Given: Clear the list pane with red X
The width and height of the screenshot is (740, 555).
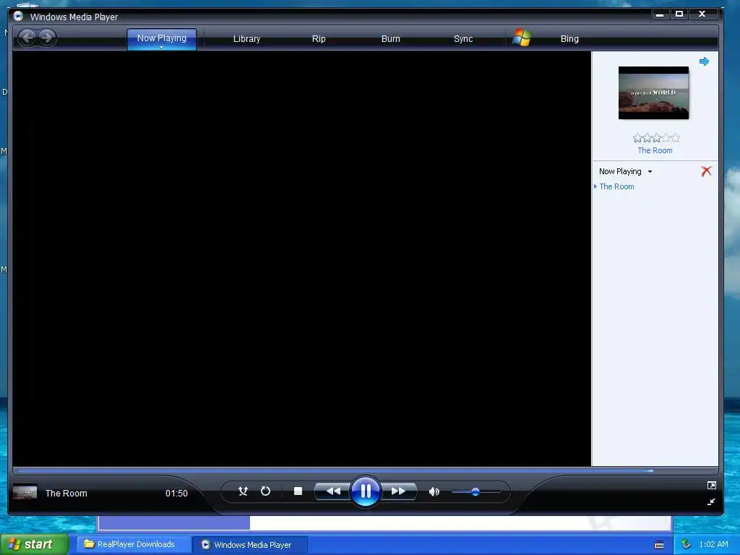Looking at the screenshot, I should (706, 171).
